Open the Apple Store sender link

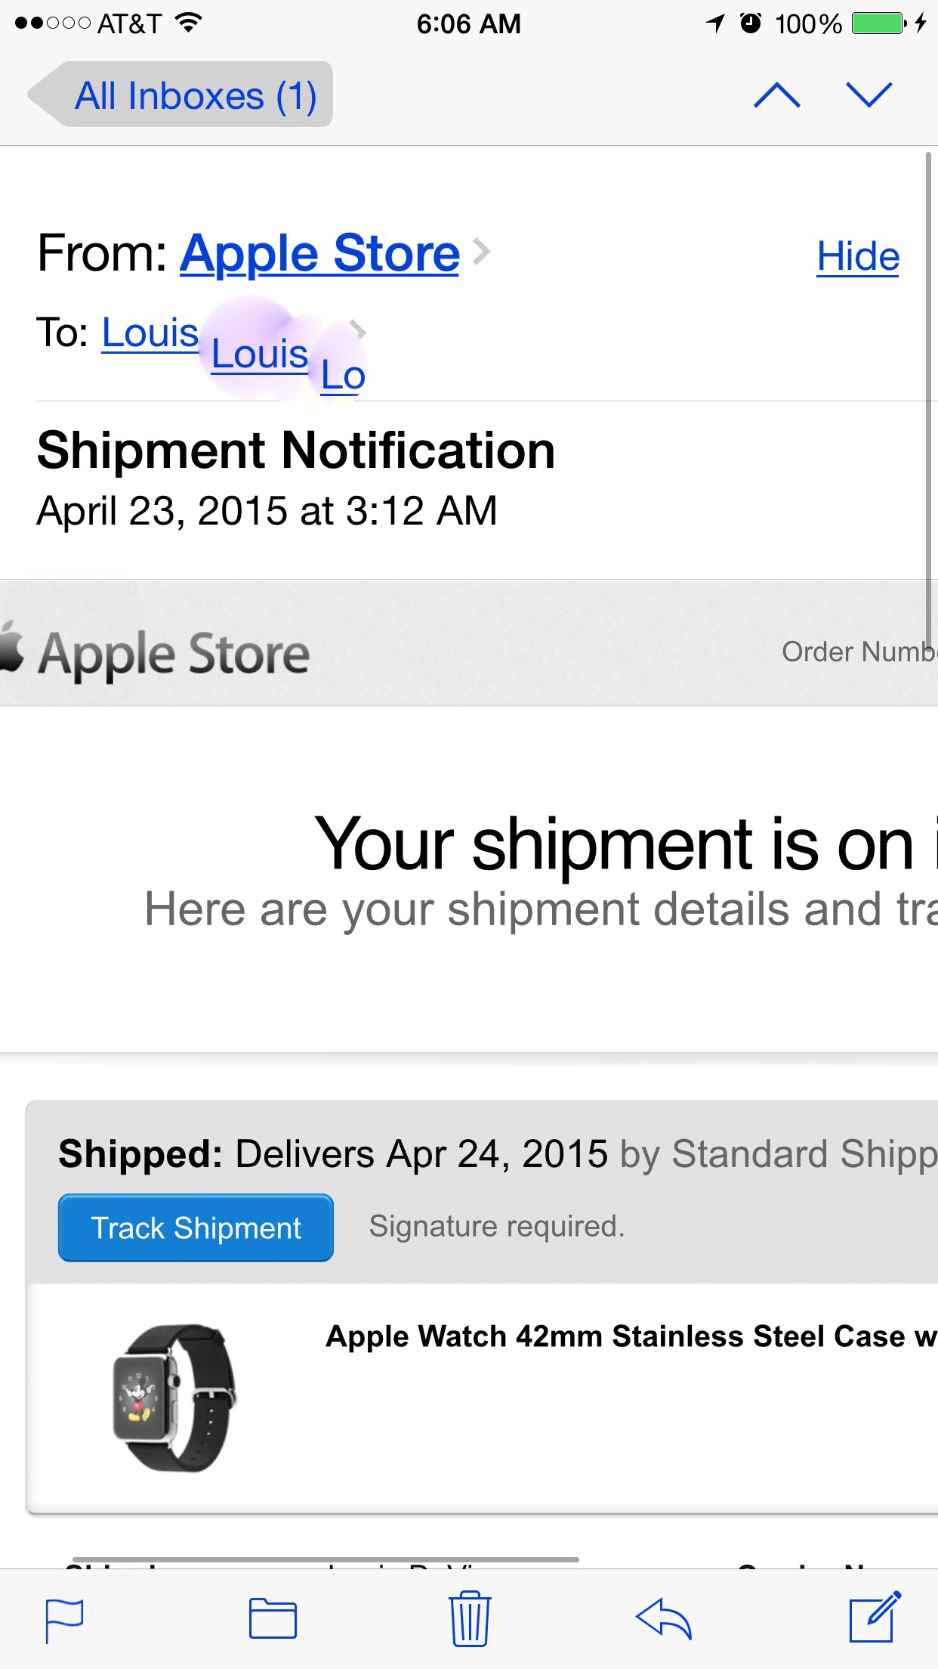[x=319, y=252]
